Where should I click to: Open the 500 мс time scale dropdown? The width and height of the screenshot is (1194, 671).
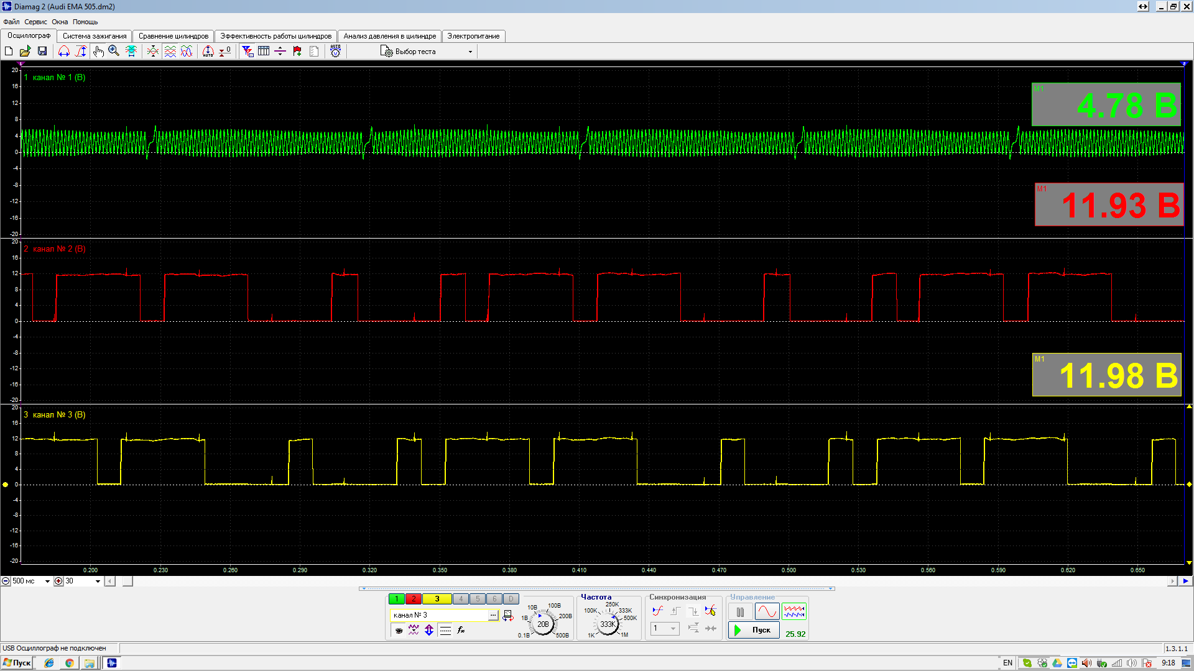click(47, 582)
